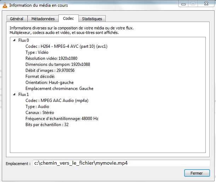Close the media information window

(x=206, y=4)
